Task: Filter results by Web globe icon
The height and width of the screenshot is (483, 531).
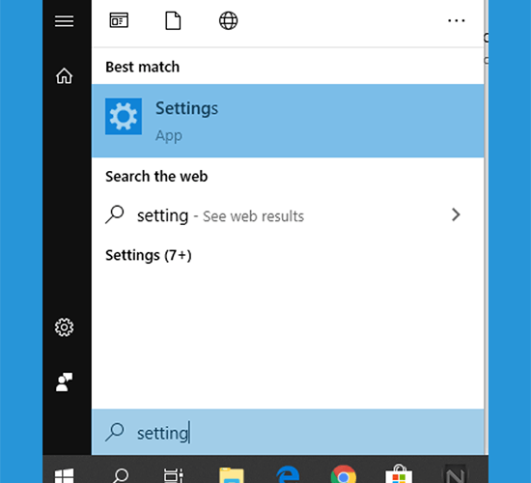Action: pos(228,20)
